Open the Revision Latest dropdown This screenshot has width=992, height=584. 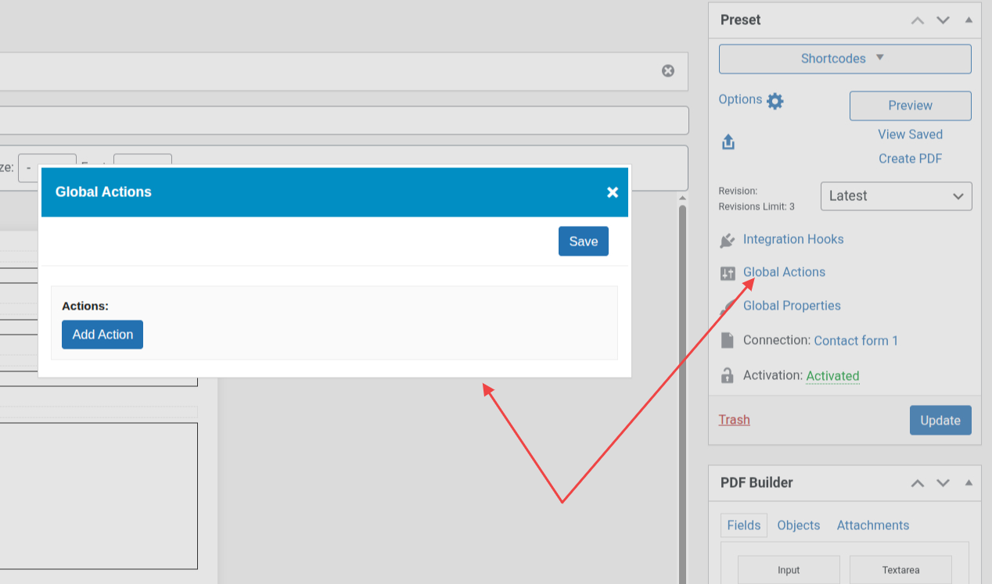pos(896,196)
